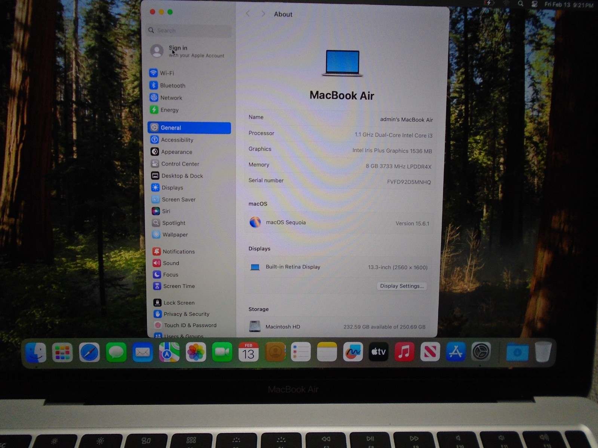Open Spotlight search in the menu bar

(x=520, y=4)
